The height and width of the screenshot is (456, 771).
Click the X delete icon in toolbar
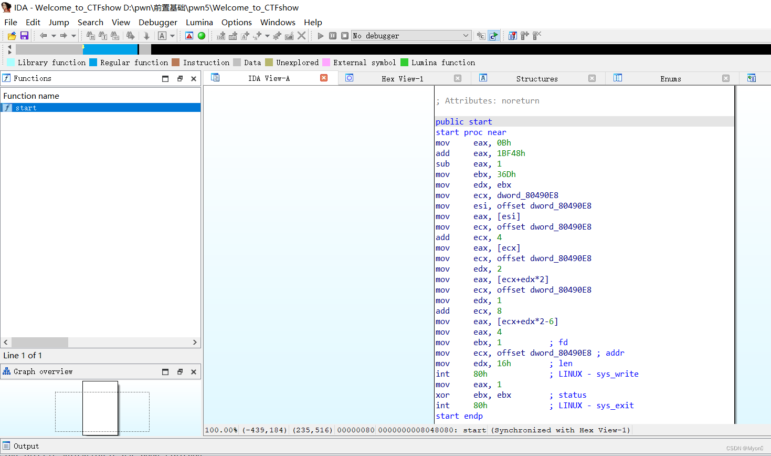coord(301,36)
